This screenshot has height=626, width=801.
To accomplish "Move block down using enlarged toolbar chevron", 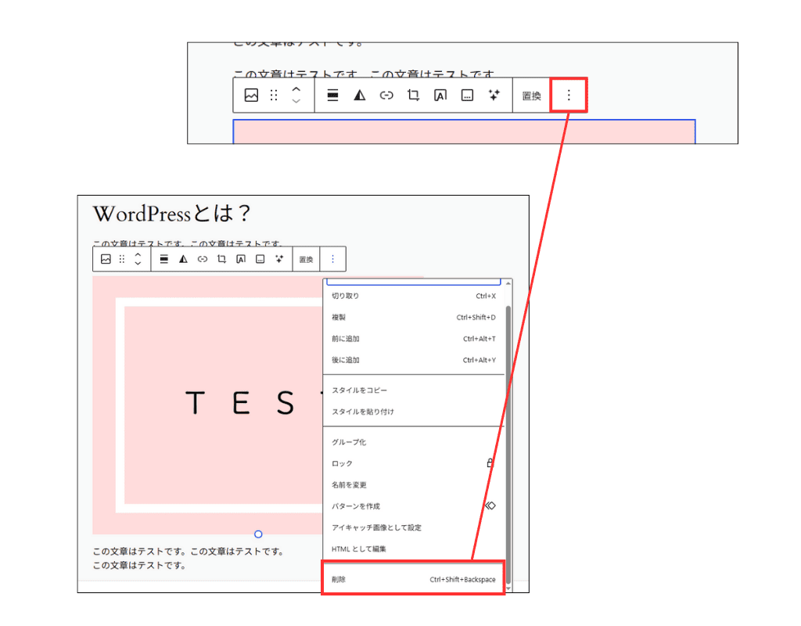I will [296, 101].
